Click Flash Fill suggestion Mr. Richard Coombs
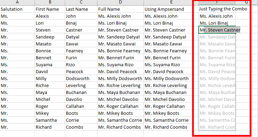This screenshot has height=137, width=258. coord(217,127)
